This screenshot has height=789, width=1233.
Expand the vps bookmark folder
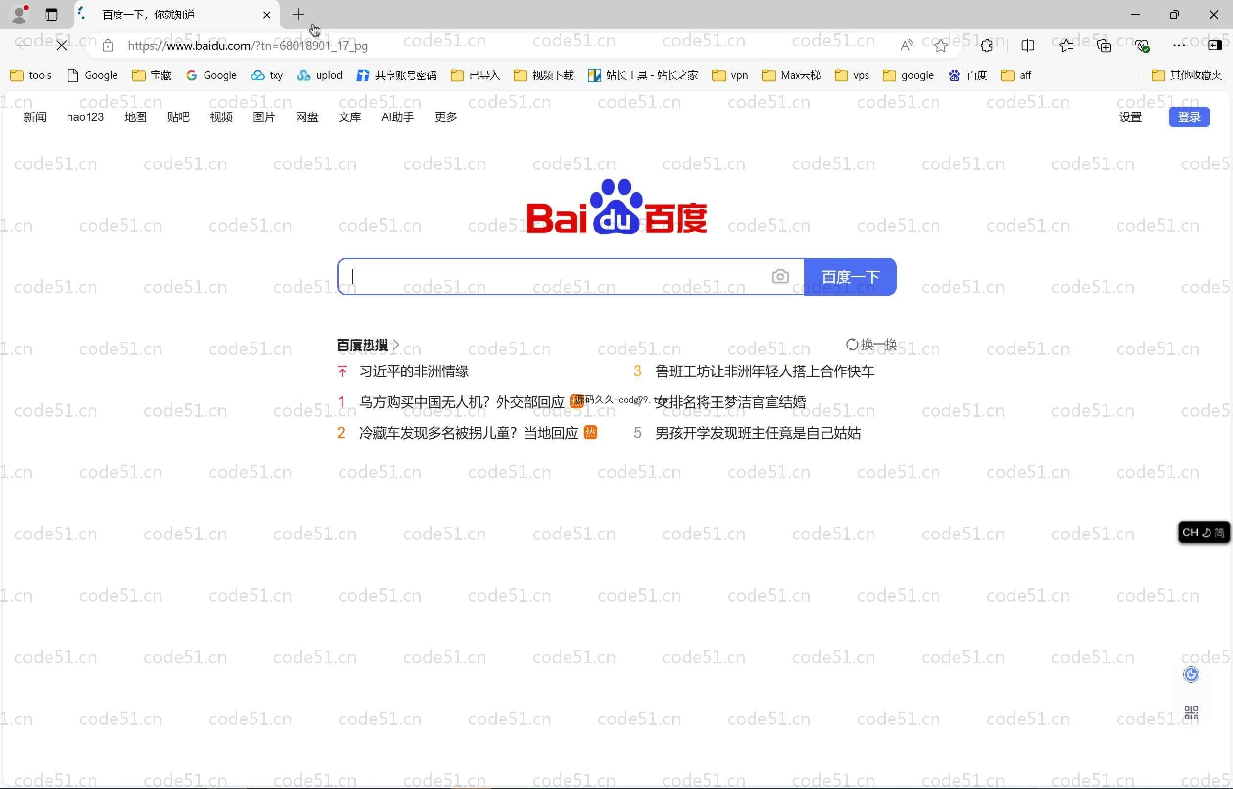[x=851, y=75]
